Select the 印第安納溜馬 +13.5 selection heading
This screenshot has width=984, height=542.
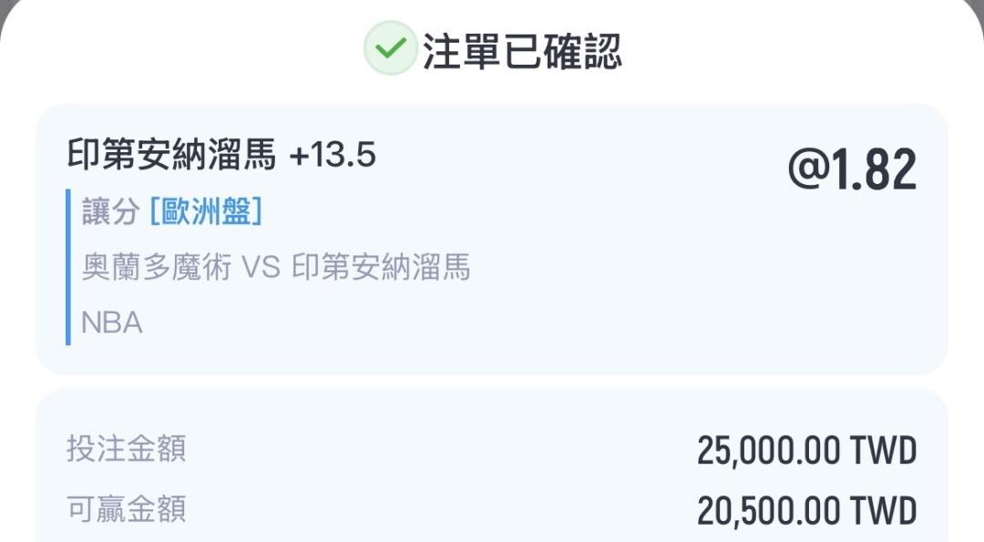221,156
